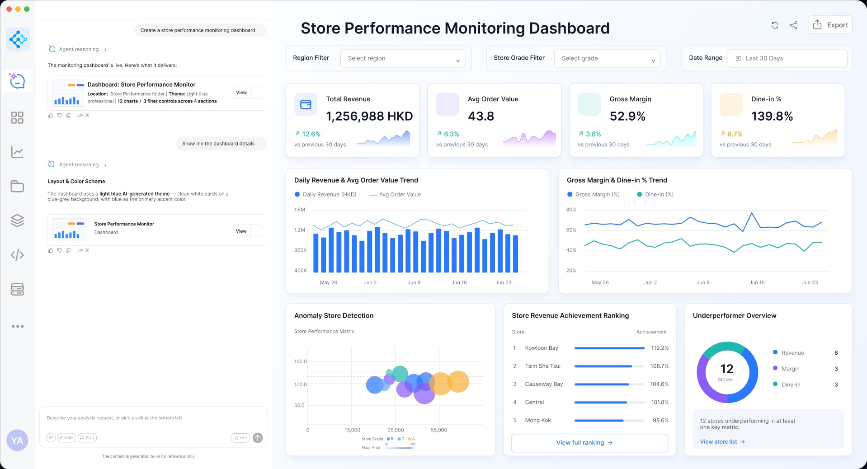867x469 pixels.
Task: Open the database server sidebar icon
Action: 17,289
